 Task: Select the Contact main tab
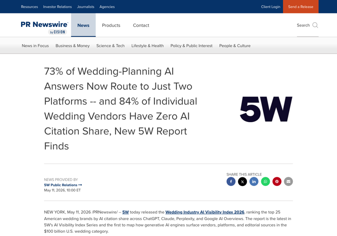pos(141,25)
